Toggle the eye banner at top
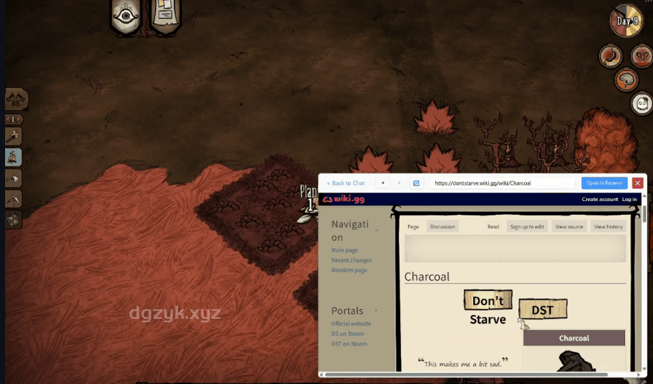This screenshot has width=653, height=384. [125, 16]
